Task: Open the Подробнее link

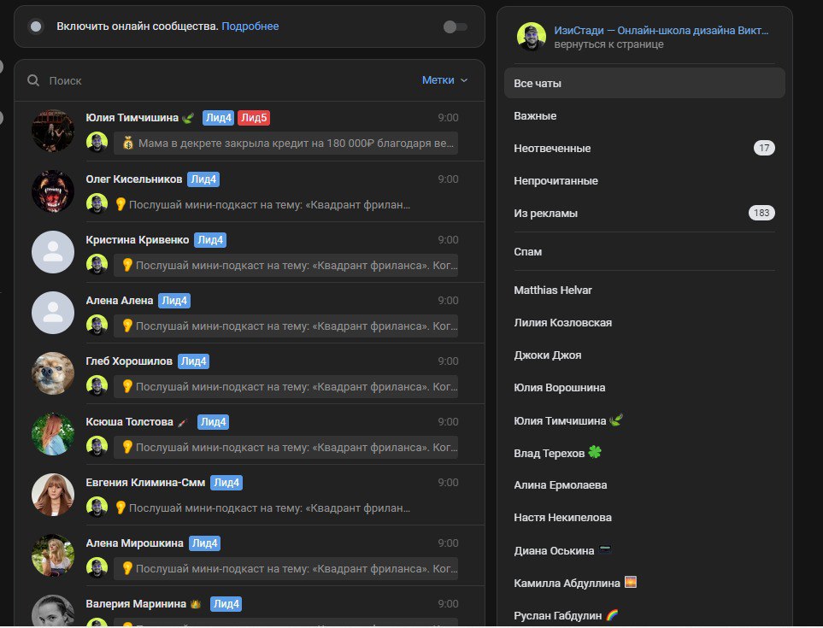Action: coord(250,26)
